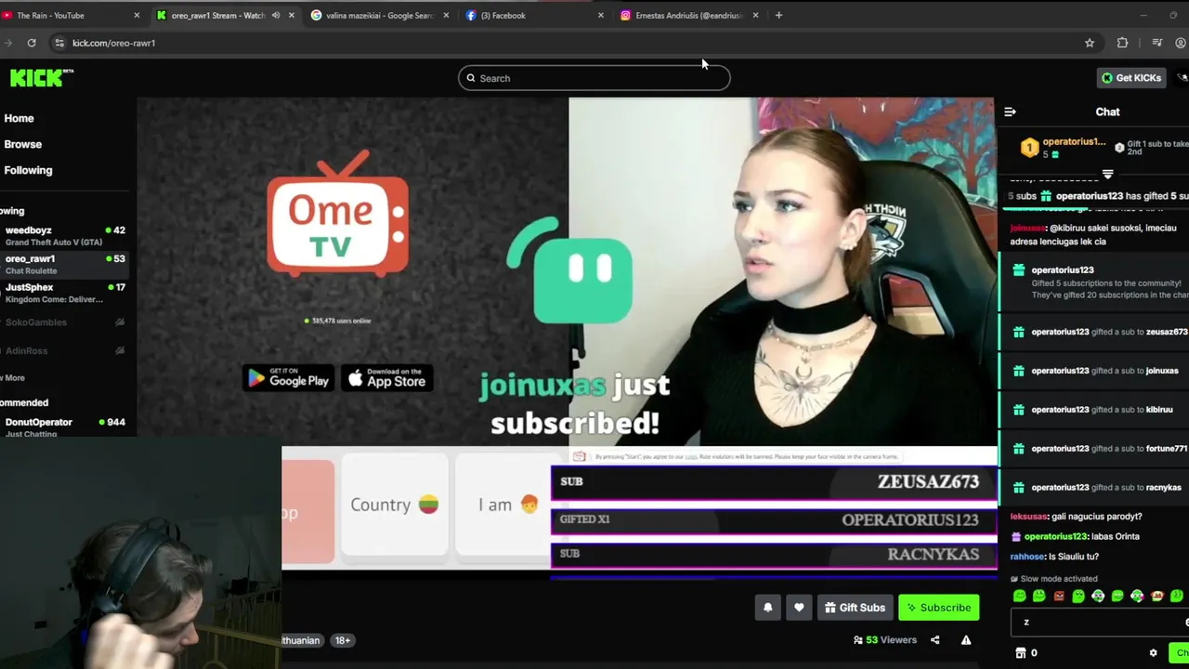Image resolution: width=1189 pixels, height=669 pixels.
Task: Close the Facebook tab
Action: (600, 15)
